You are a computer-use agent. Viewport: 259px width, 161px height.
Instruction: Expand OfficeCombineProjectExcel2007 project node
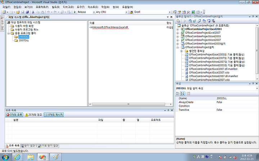coord(178,33)
